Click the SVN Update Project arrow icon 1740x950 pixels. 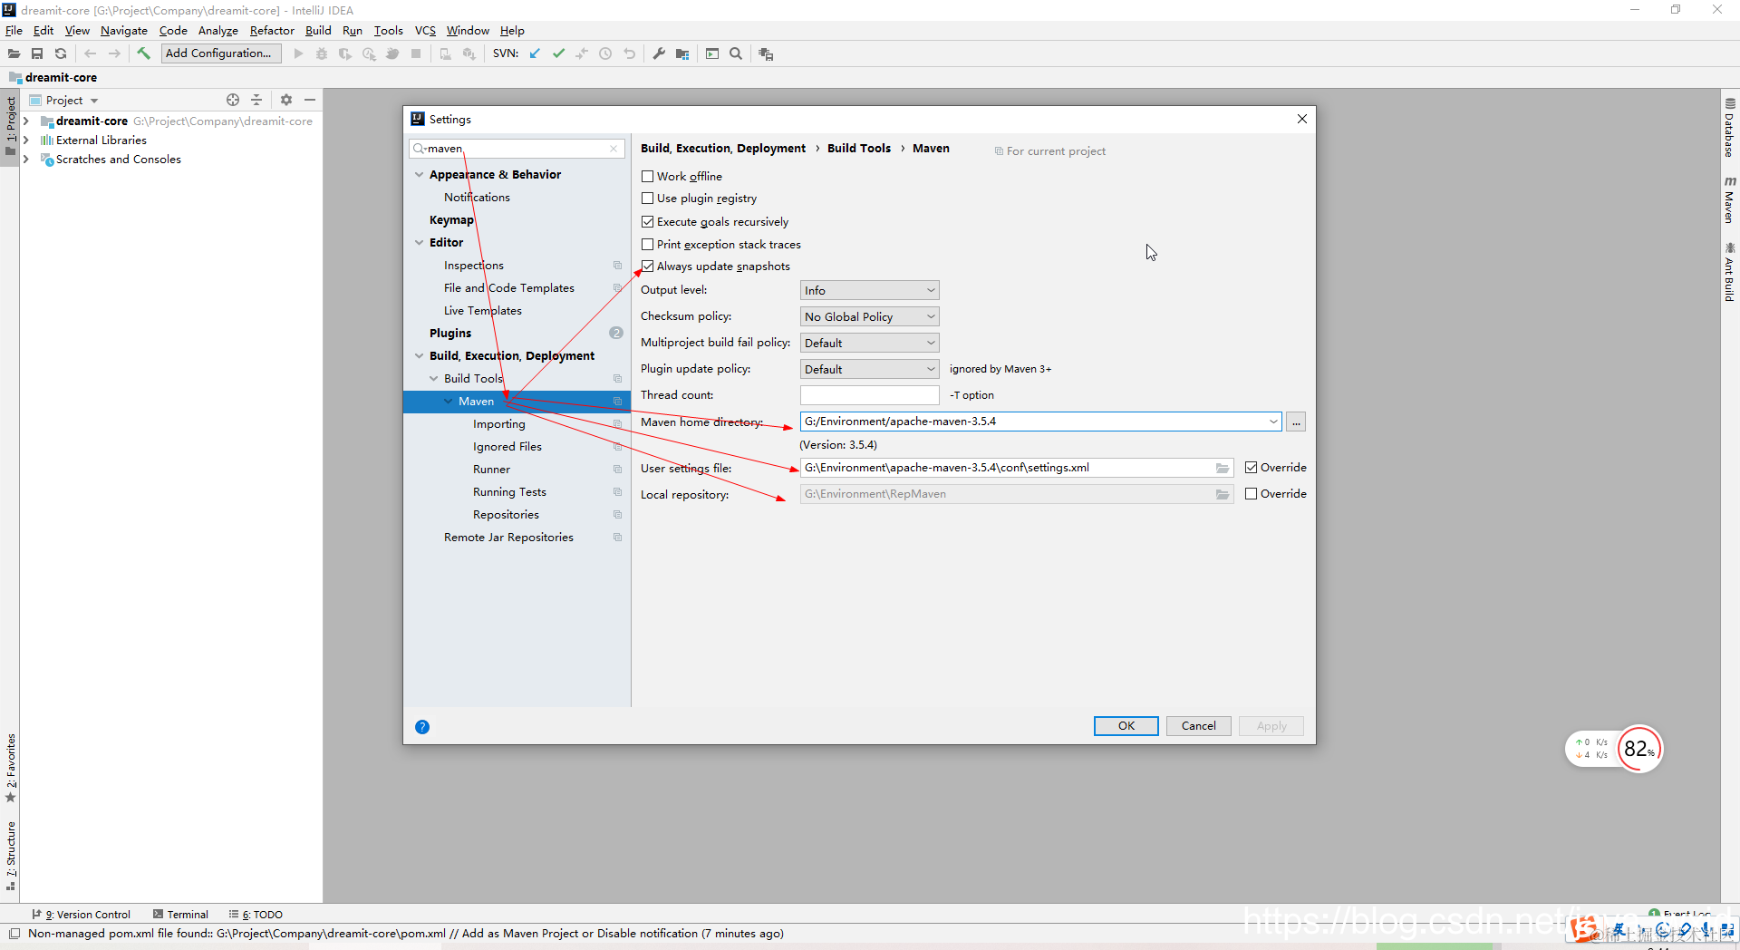(x=535, y=53)
